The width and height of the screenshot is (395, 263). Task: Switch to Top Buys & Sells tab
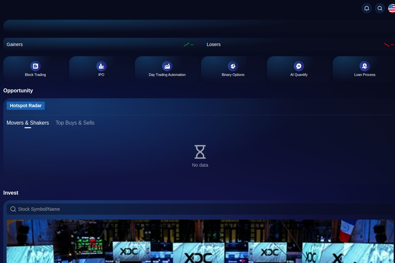coord(75,123)
